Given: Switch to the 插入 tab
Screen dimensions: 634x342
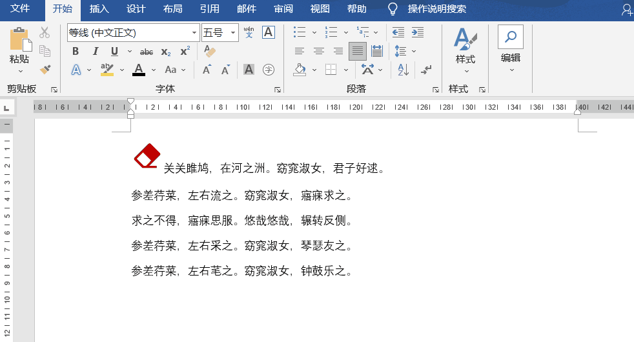Looking at the screenshot, I should 99,9.
